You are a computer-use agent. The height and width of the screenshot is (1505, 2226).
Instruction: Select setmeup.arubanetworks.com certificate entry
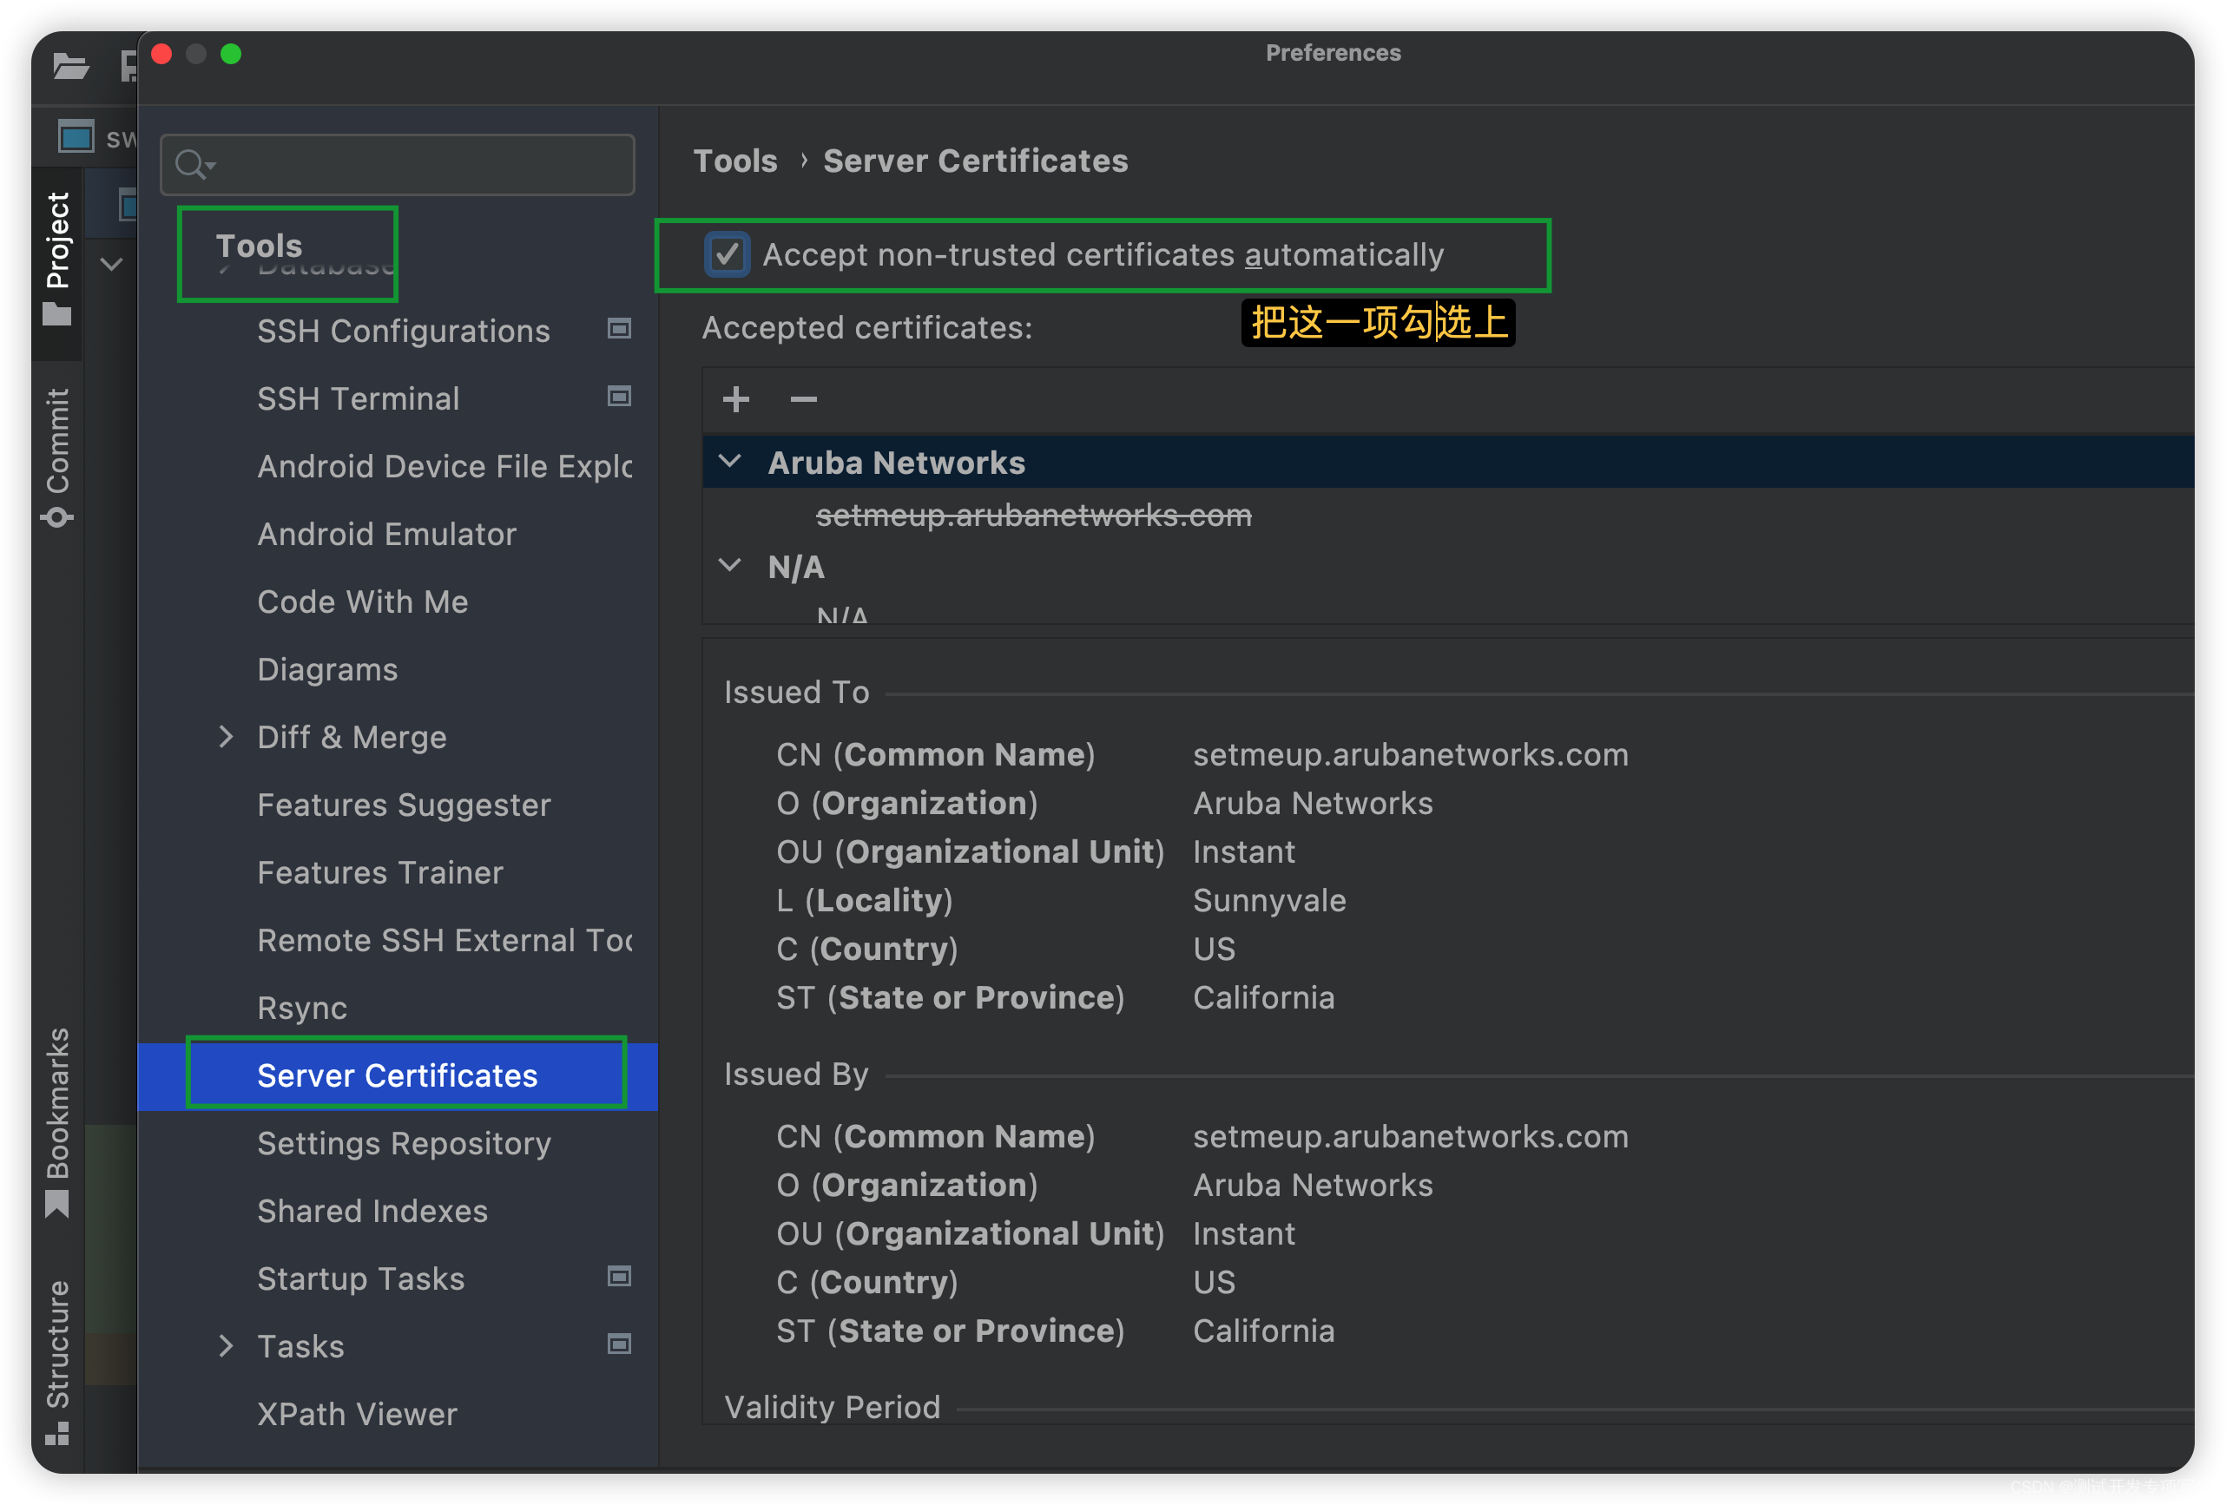pos(1033,515)
